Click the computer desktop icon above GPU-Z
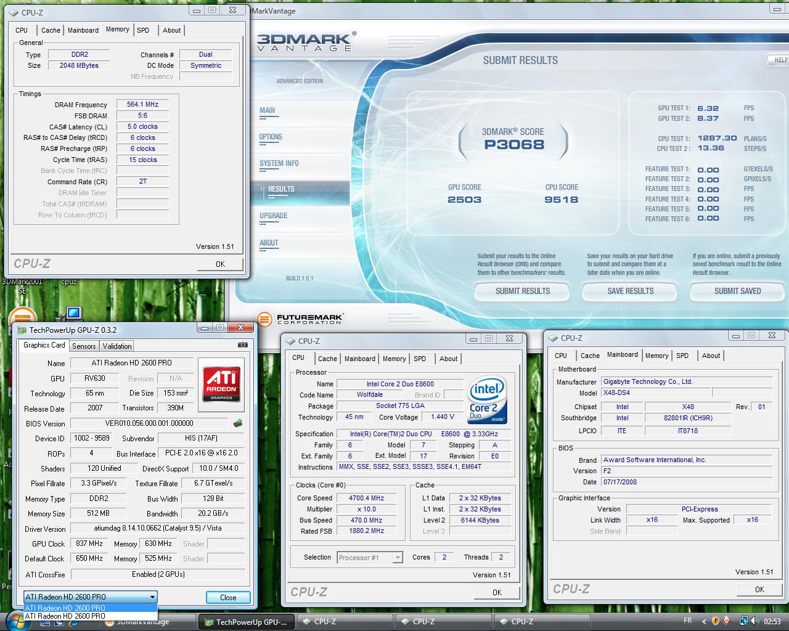 click(72, 314)
